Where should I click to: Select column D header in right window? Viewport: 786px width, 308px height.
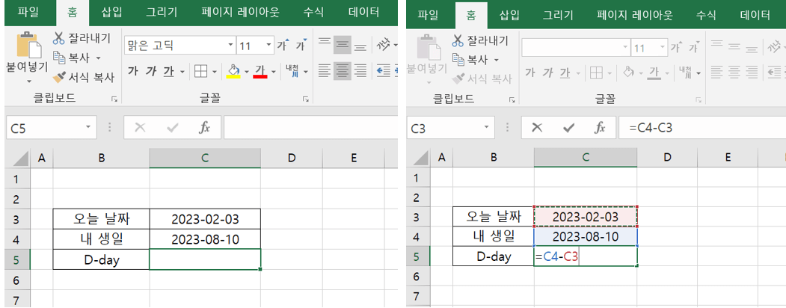[667, 157]
